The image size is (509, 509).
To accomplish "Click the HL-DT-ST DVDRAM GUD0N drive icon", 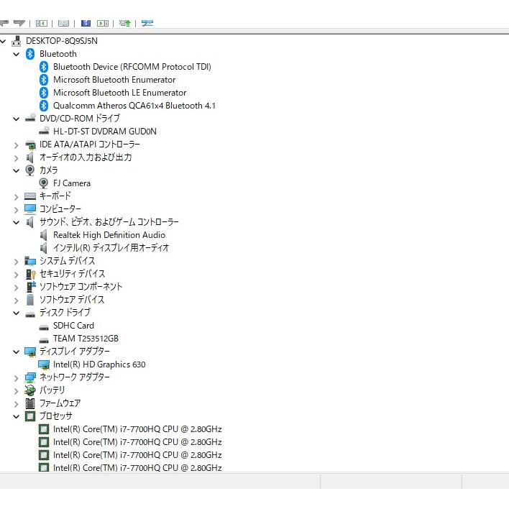I will (44, 131).
